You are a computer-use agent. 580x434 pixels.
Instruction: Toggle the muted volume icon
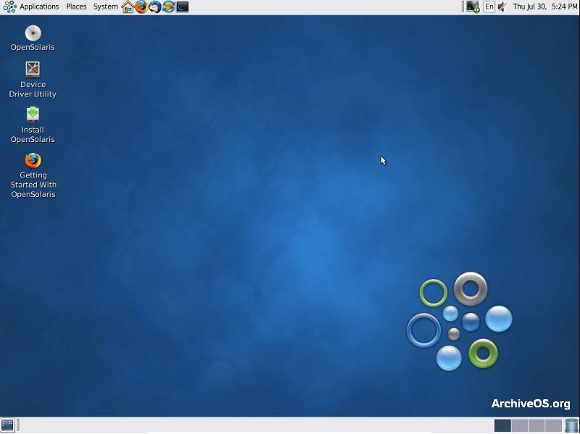coord(502,7)
